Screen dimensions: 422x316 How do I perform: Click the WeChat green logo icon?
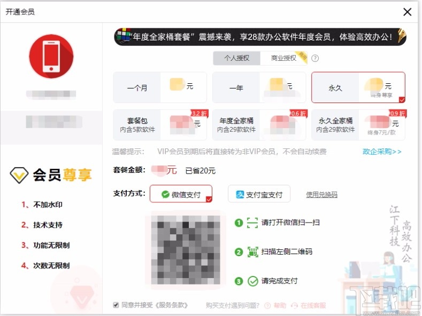(165, 194)
